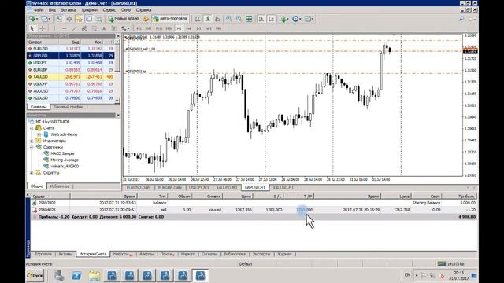Expand the Индикаторы tree node

pos(31,141)
